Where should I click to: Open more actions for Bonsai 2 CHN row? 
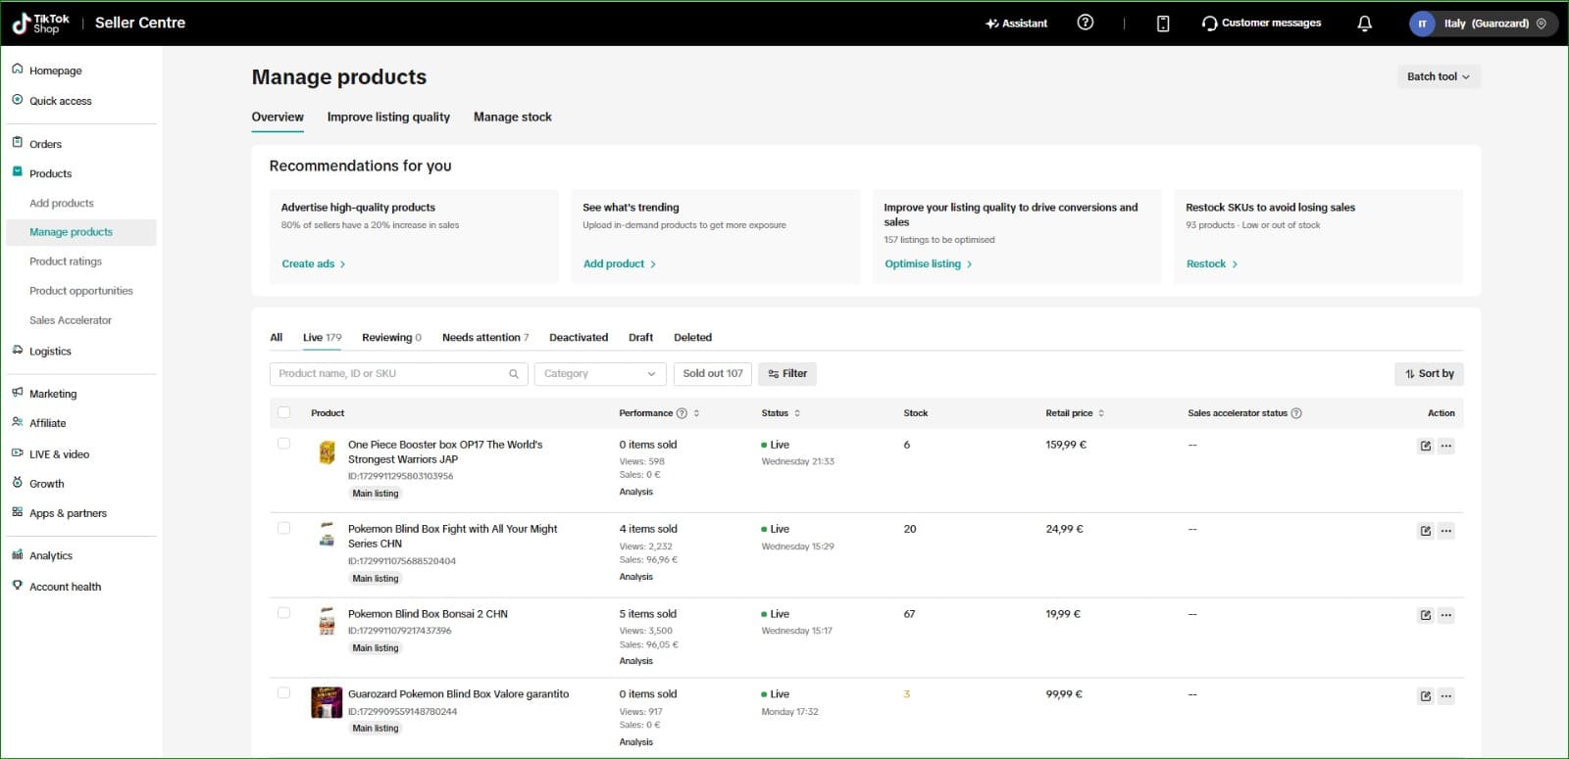[x=1445, y=615]
